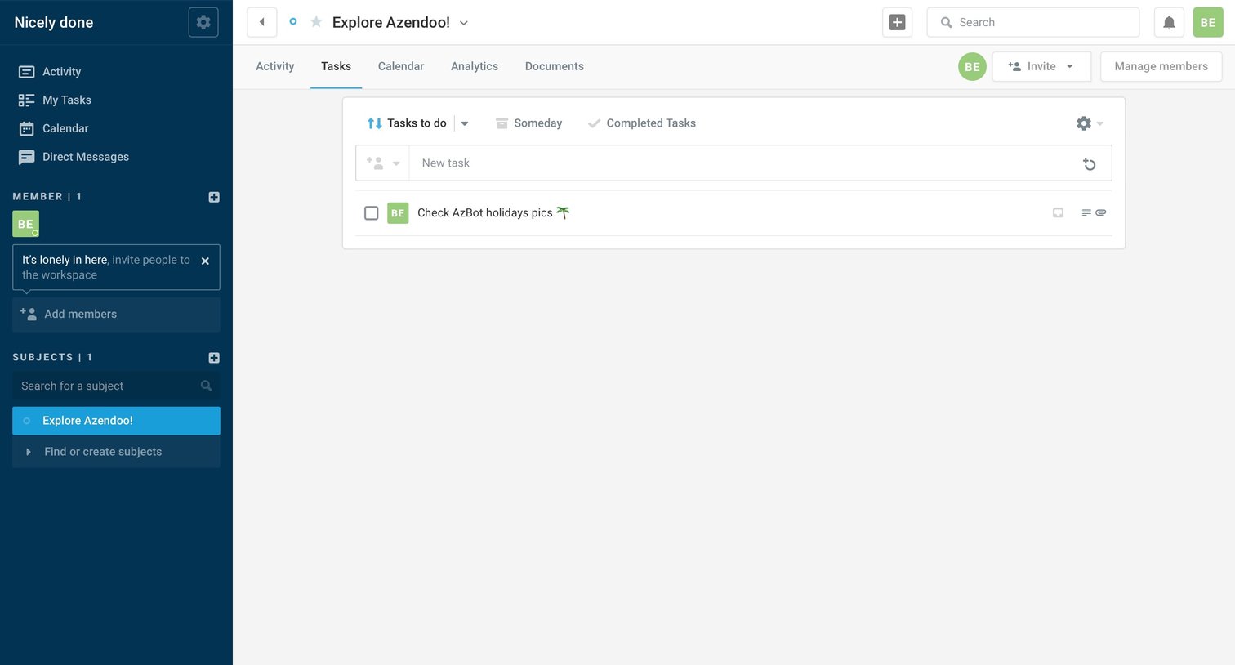Check off Check AzBot holidays pics task

pos(371,213)
